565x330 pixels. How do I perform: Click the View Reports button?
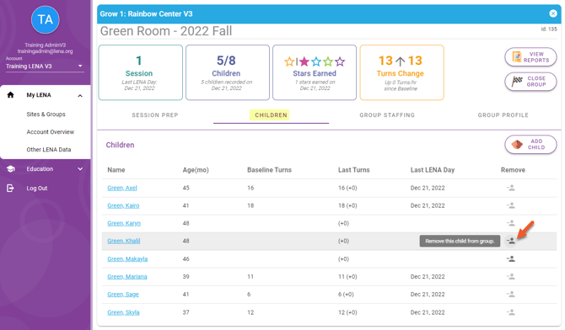[x=530, y=57]
